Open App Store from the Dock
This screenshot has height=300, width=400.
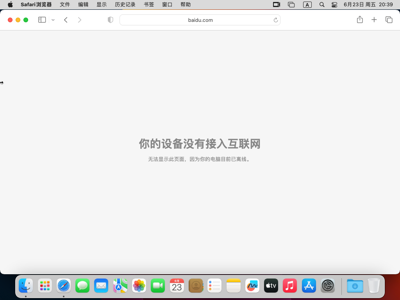(x=309, y=286)
